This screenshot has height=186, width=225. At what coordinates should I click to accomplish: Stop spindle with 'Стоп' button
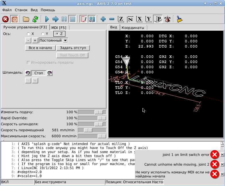[39, 73]
